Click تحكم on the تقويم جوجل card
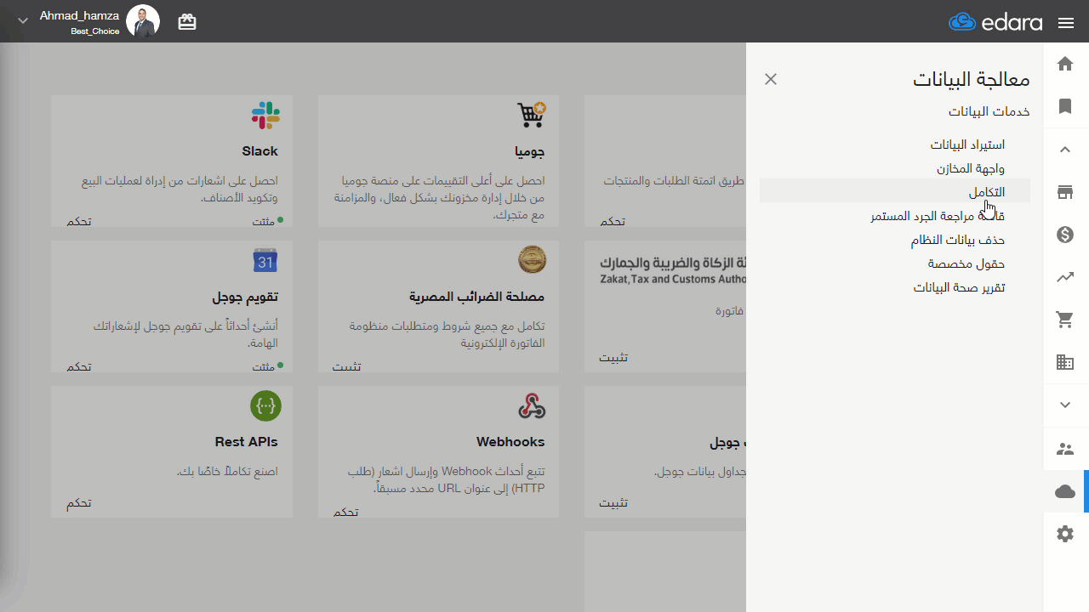The image size is (1089, 612). 79,366
